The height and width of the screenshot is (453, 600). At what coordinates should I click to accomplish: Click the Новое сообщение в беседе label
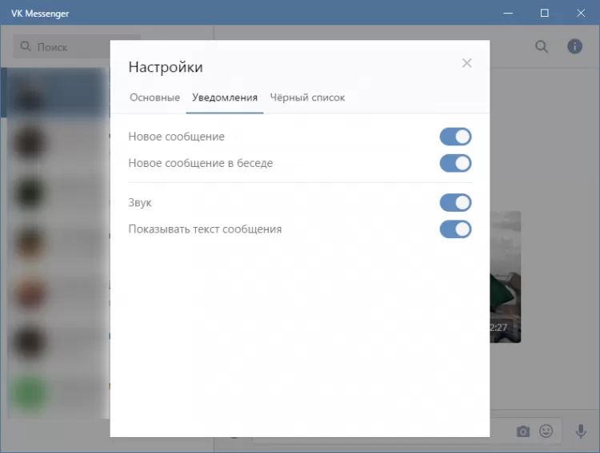201,163
